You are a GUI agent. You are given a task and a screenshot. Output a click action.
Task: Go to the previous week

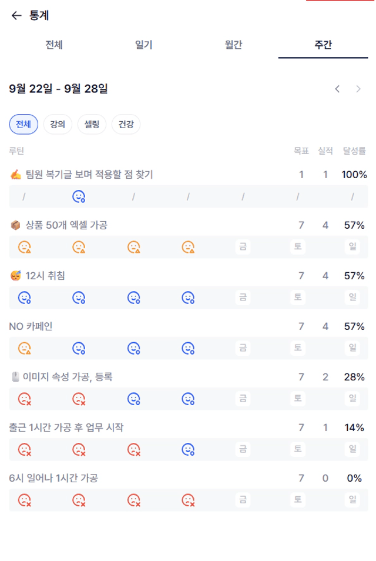click(x=337, y=89)
